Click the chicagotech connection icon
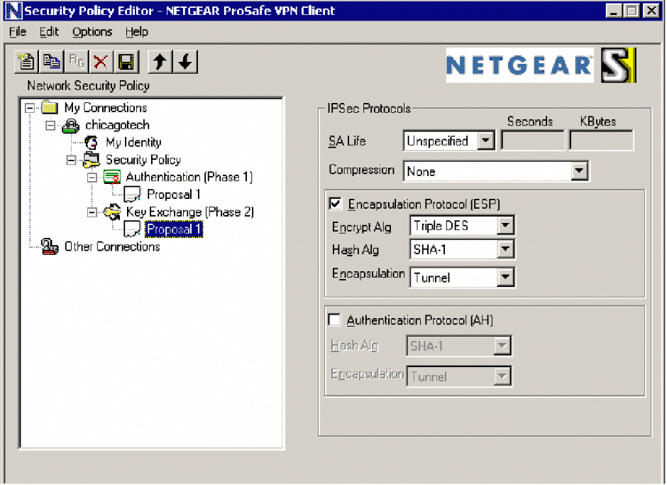Screen dimensions: 667x485 [x=71, y=125]
